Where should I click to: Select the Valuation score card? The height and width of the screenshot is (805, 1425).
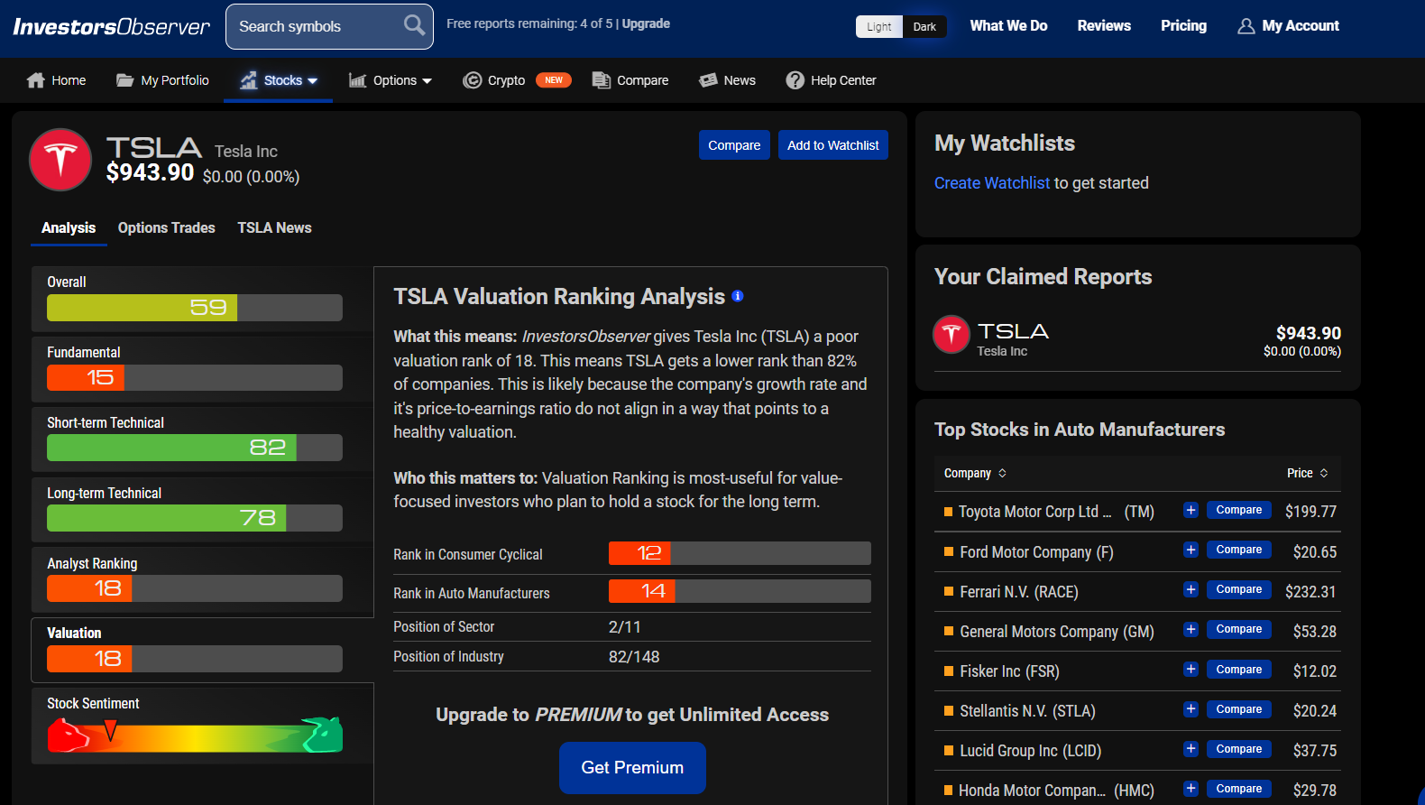click(x=202, y=650)
